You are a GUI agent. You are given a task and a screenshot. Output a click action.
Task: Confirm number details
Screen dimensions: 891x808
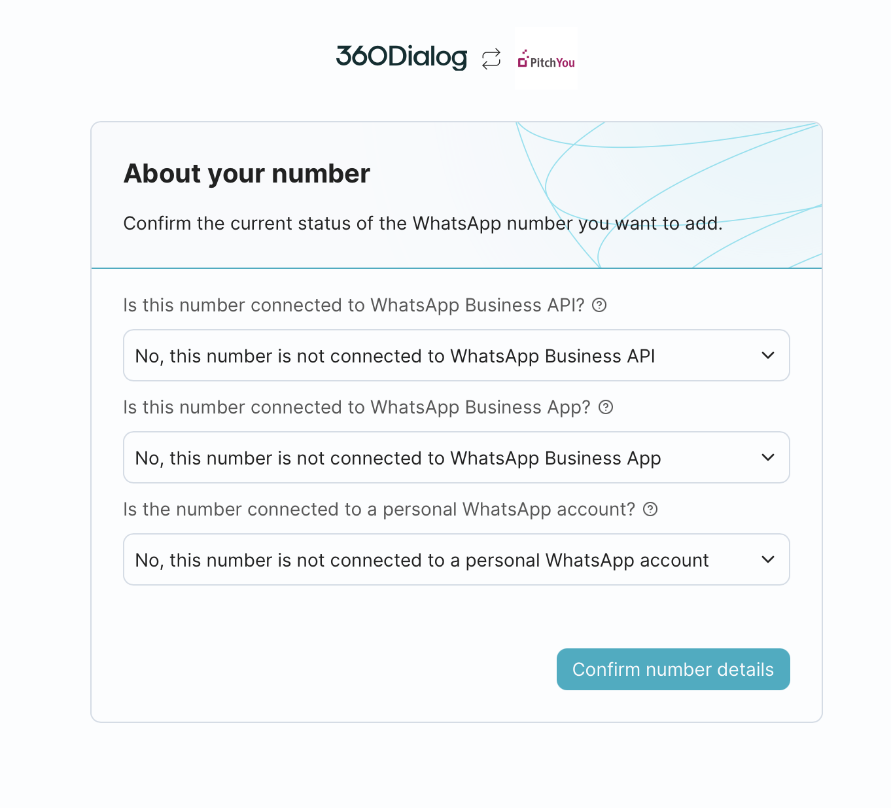(x=673, y=669)
